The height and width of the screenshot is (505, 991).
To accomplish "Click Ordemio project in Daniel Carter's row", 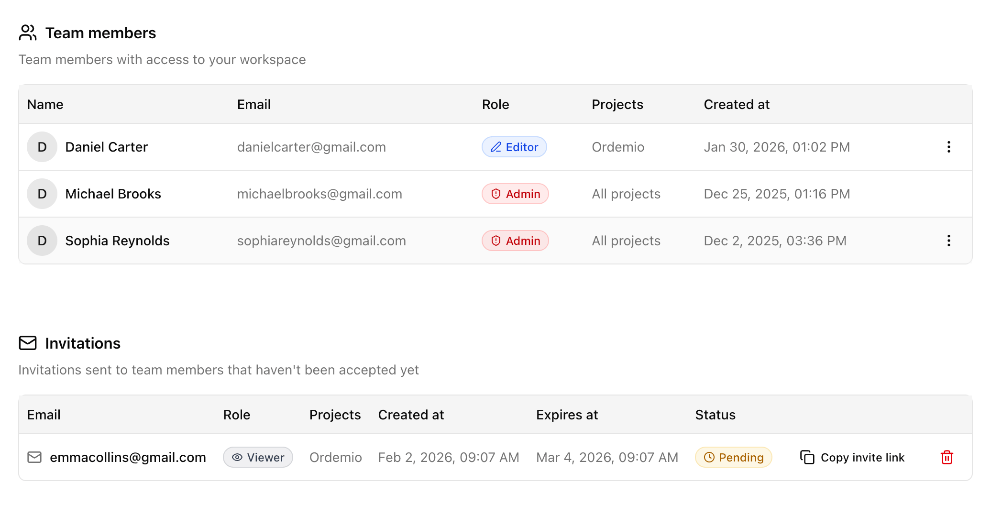I will [618, 147].
